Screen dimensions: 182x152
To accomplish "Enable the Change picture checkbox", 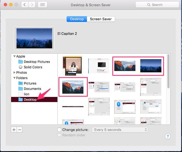I will pyautogui.click(x=59, y=130).
